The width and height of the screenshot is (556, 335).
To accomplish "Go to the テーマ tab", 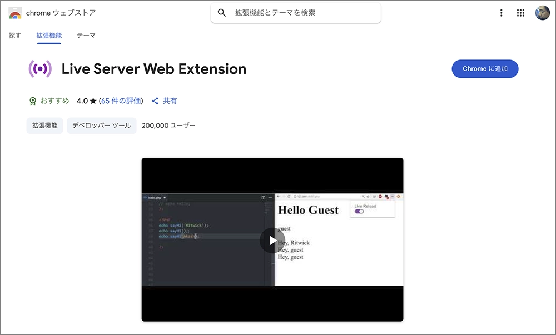I will (x=86, y=36).
